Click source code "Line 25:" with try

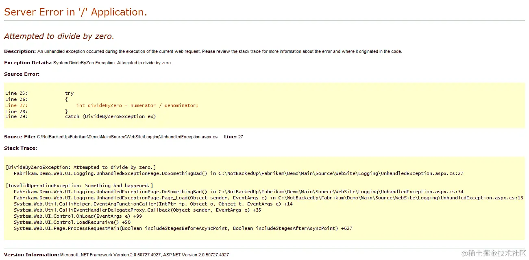[x=39, y=93]
